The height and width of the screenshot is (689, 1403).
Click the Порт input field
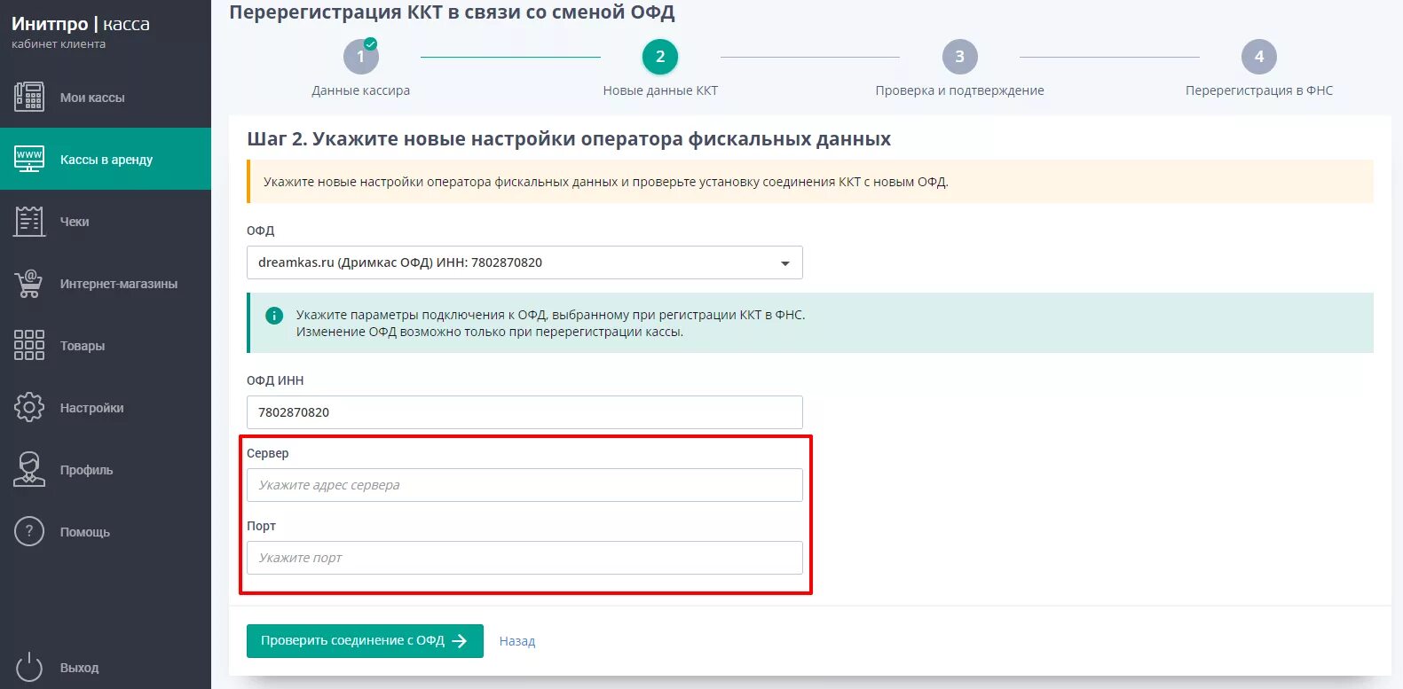[x=524, y=558]
